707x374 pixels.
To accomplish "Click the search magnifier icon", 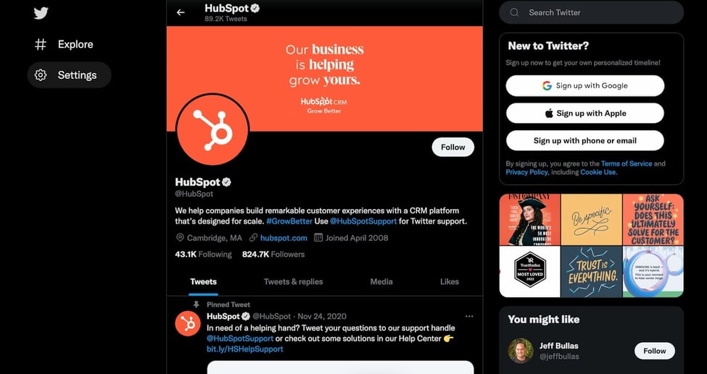I will click(x=514, y=12).
